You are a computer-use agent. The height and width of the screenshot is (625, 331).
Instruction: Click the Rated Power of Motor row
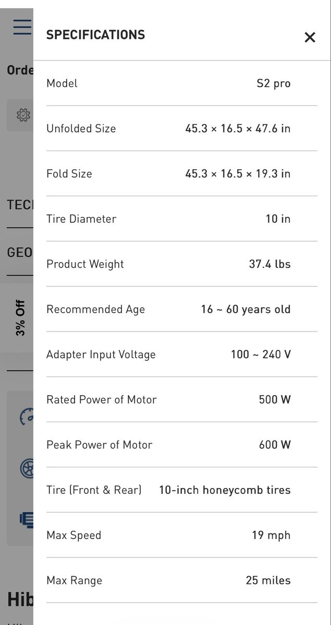(x=181, y=399)
